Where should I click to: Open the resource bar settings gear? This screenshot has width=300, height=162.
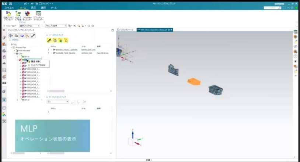click(4, 30)
